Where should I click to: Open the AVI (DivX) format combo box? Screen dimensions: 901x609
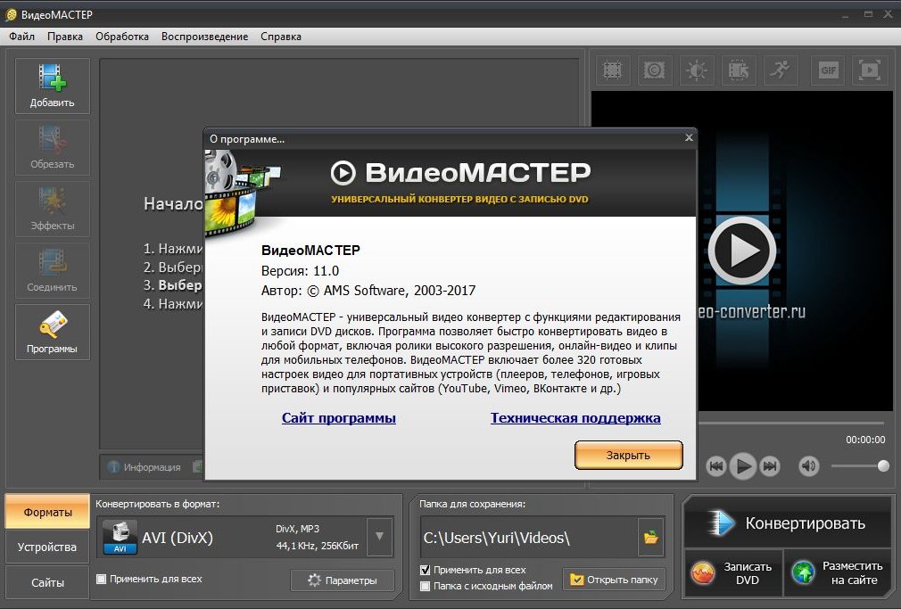tap(245, 537)
